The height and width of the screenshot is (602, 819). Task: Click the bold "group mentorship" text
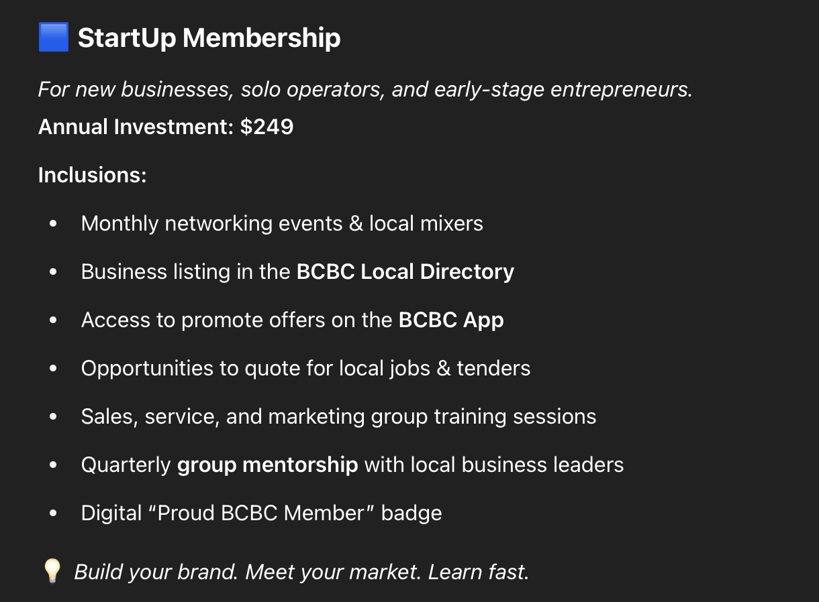pyautogui.click(x=267, y=465)
